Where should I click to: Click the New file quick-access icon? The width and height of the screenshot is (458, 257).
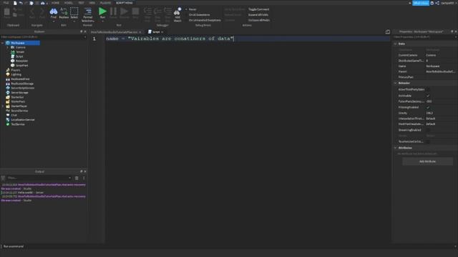pyautogui.click(x=15, y=3)
